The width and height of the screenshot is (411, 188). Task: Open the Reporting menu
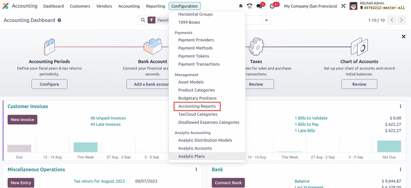point(156,6)
